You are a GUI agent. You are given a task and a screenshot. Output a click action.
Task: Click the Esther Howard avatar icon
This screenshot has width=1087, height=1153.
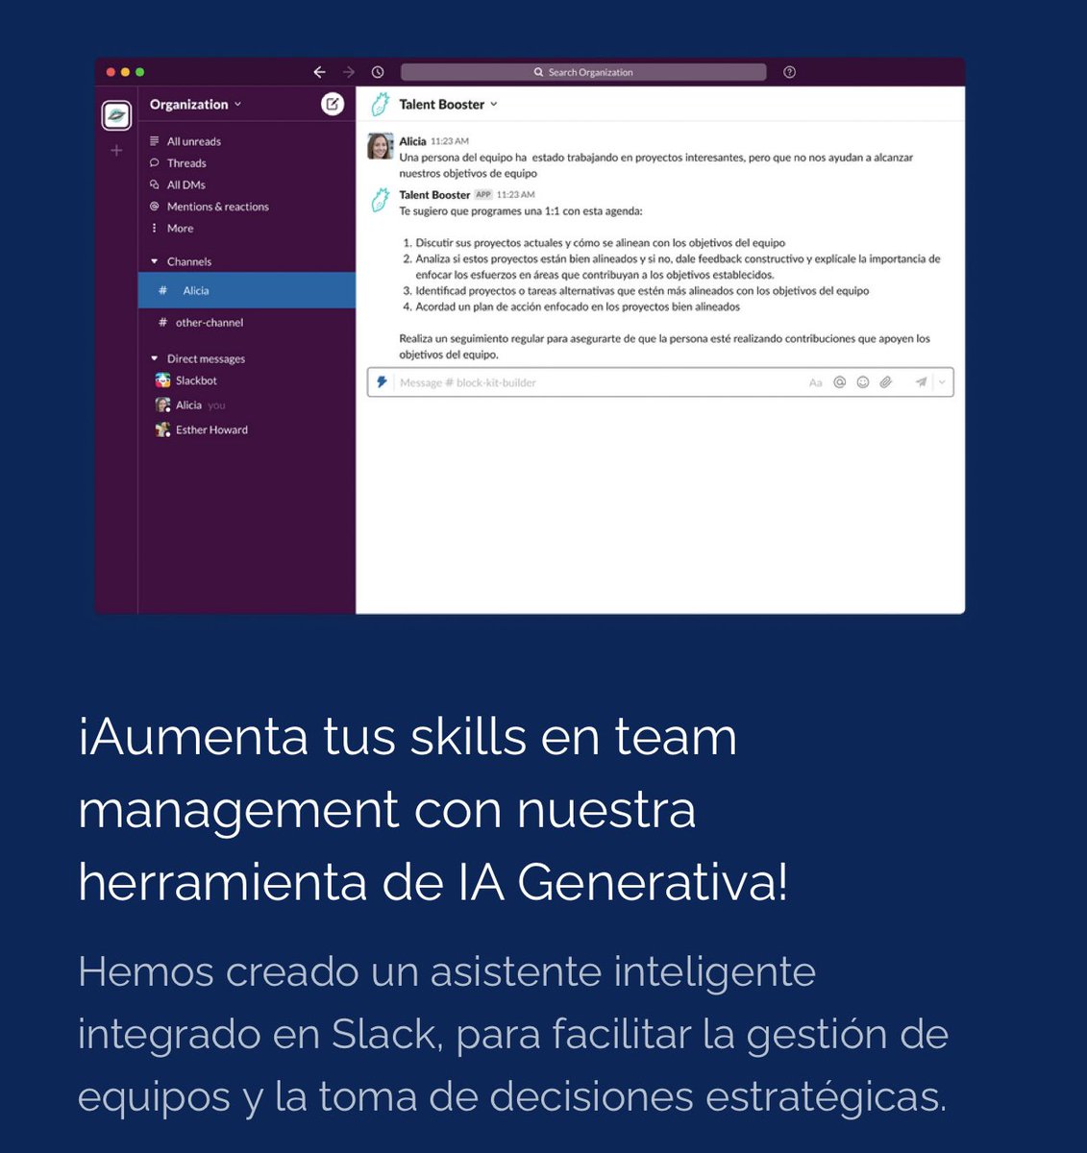point(163,429)
